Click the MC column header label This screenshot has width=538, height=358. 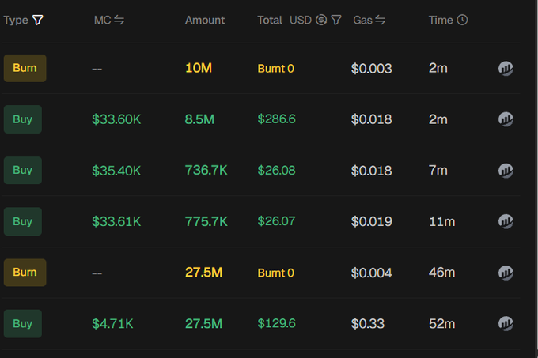(x=102, y=21)
